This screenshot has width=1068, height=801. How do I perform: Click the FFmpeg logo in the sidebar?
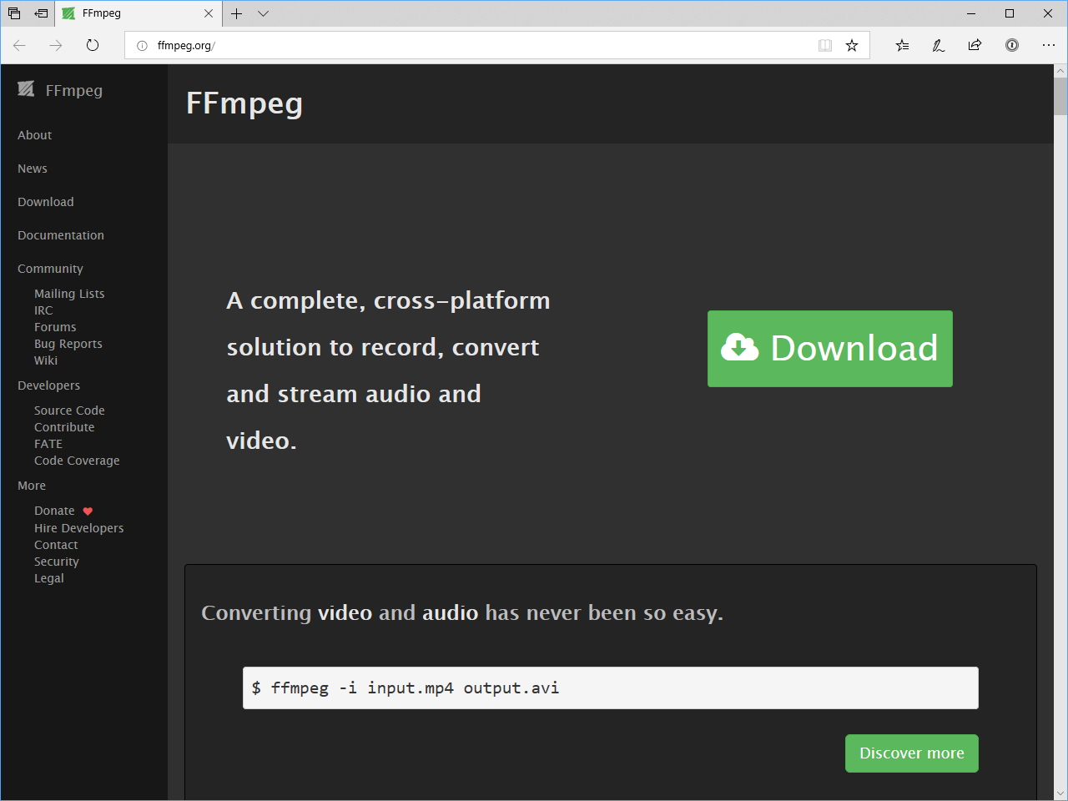click(28, 89)
